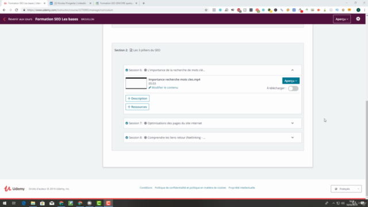Click the + Description button

pos(137,98)
